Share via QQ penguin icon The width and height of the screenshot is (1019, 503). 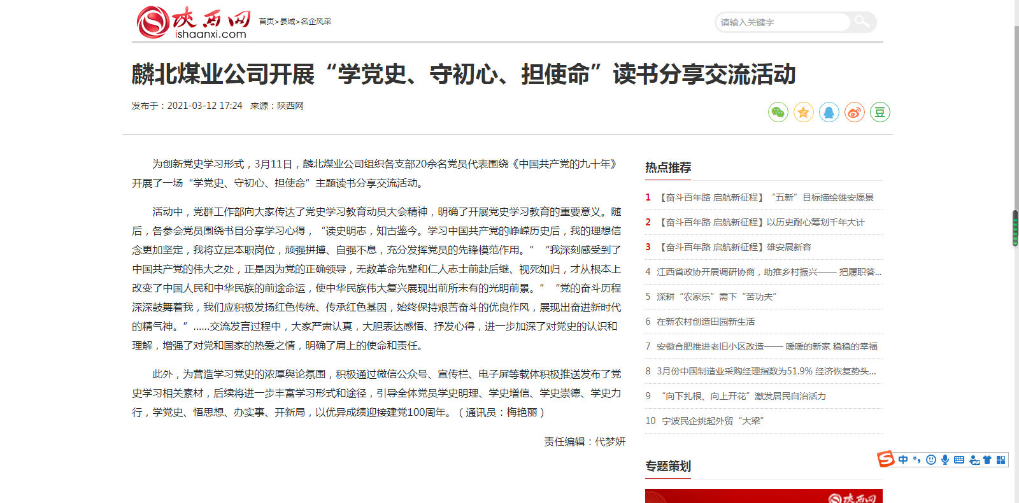pyautogui.click(x=829, y=112)
